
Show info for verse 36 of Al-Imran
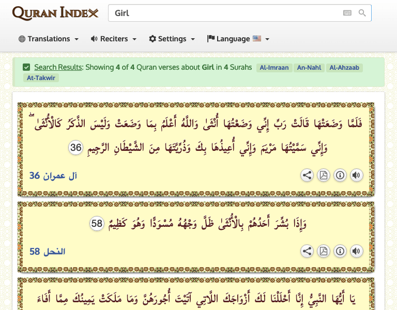tap(340, 175)
